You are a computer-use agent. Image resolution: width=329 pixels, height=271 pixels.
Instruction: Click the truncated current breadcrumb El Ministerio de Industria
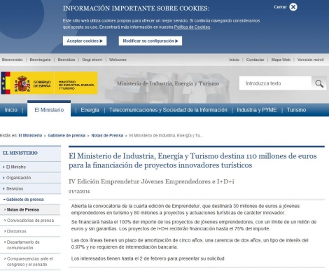click(x=166, y=135)
